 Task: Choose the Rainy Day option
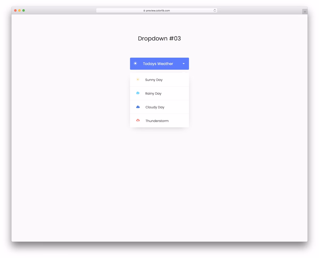coord(159,93)
